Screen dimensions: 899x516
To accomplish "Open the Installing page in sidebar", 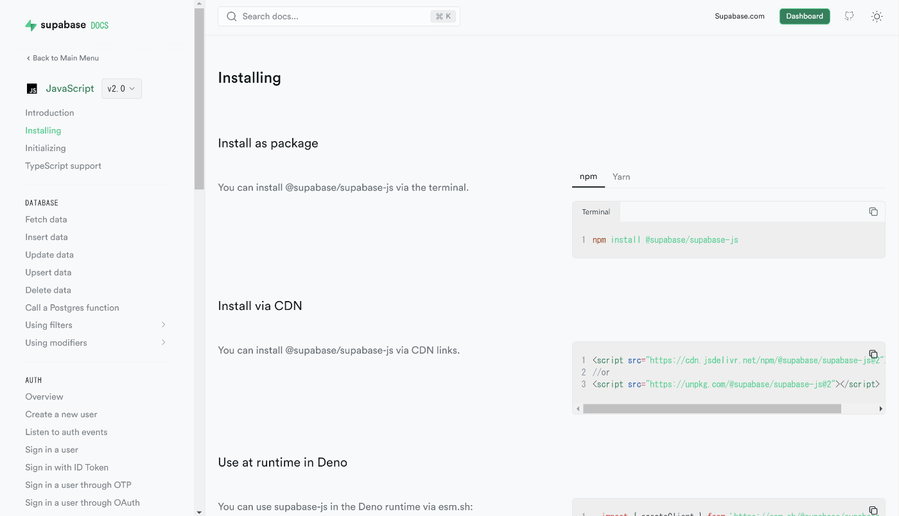I will 43,130.
